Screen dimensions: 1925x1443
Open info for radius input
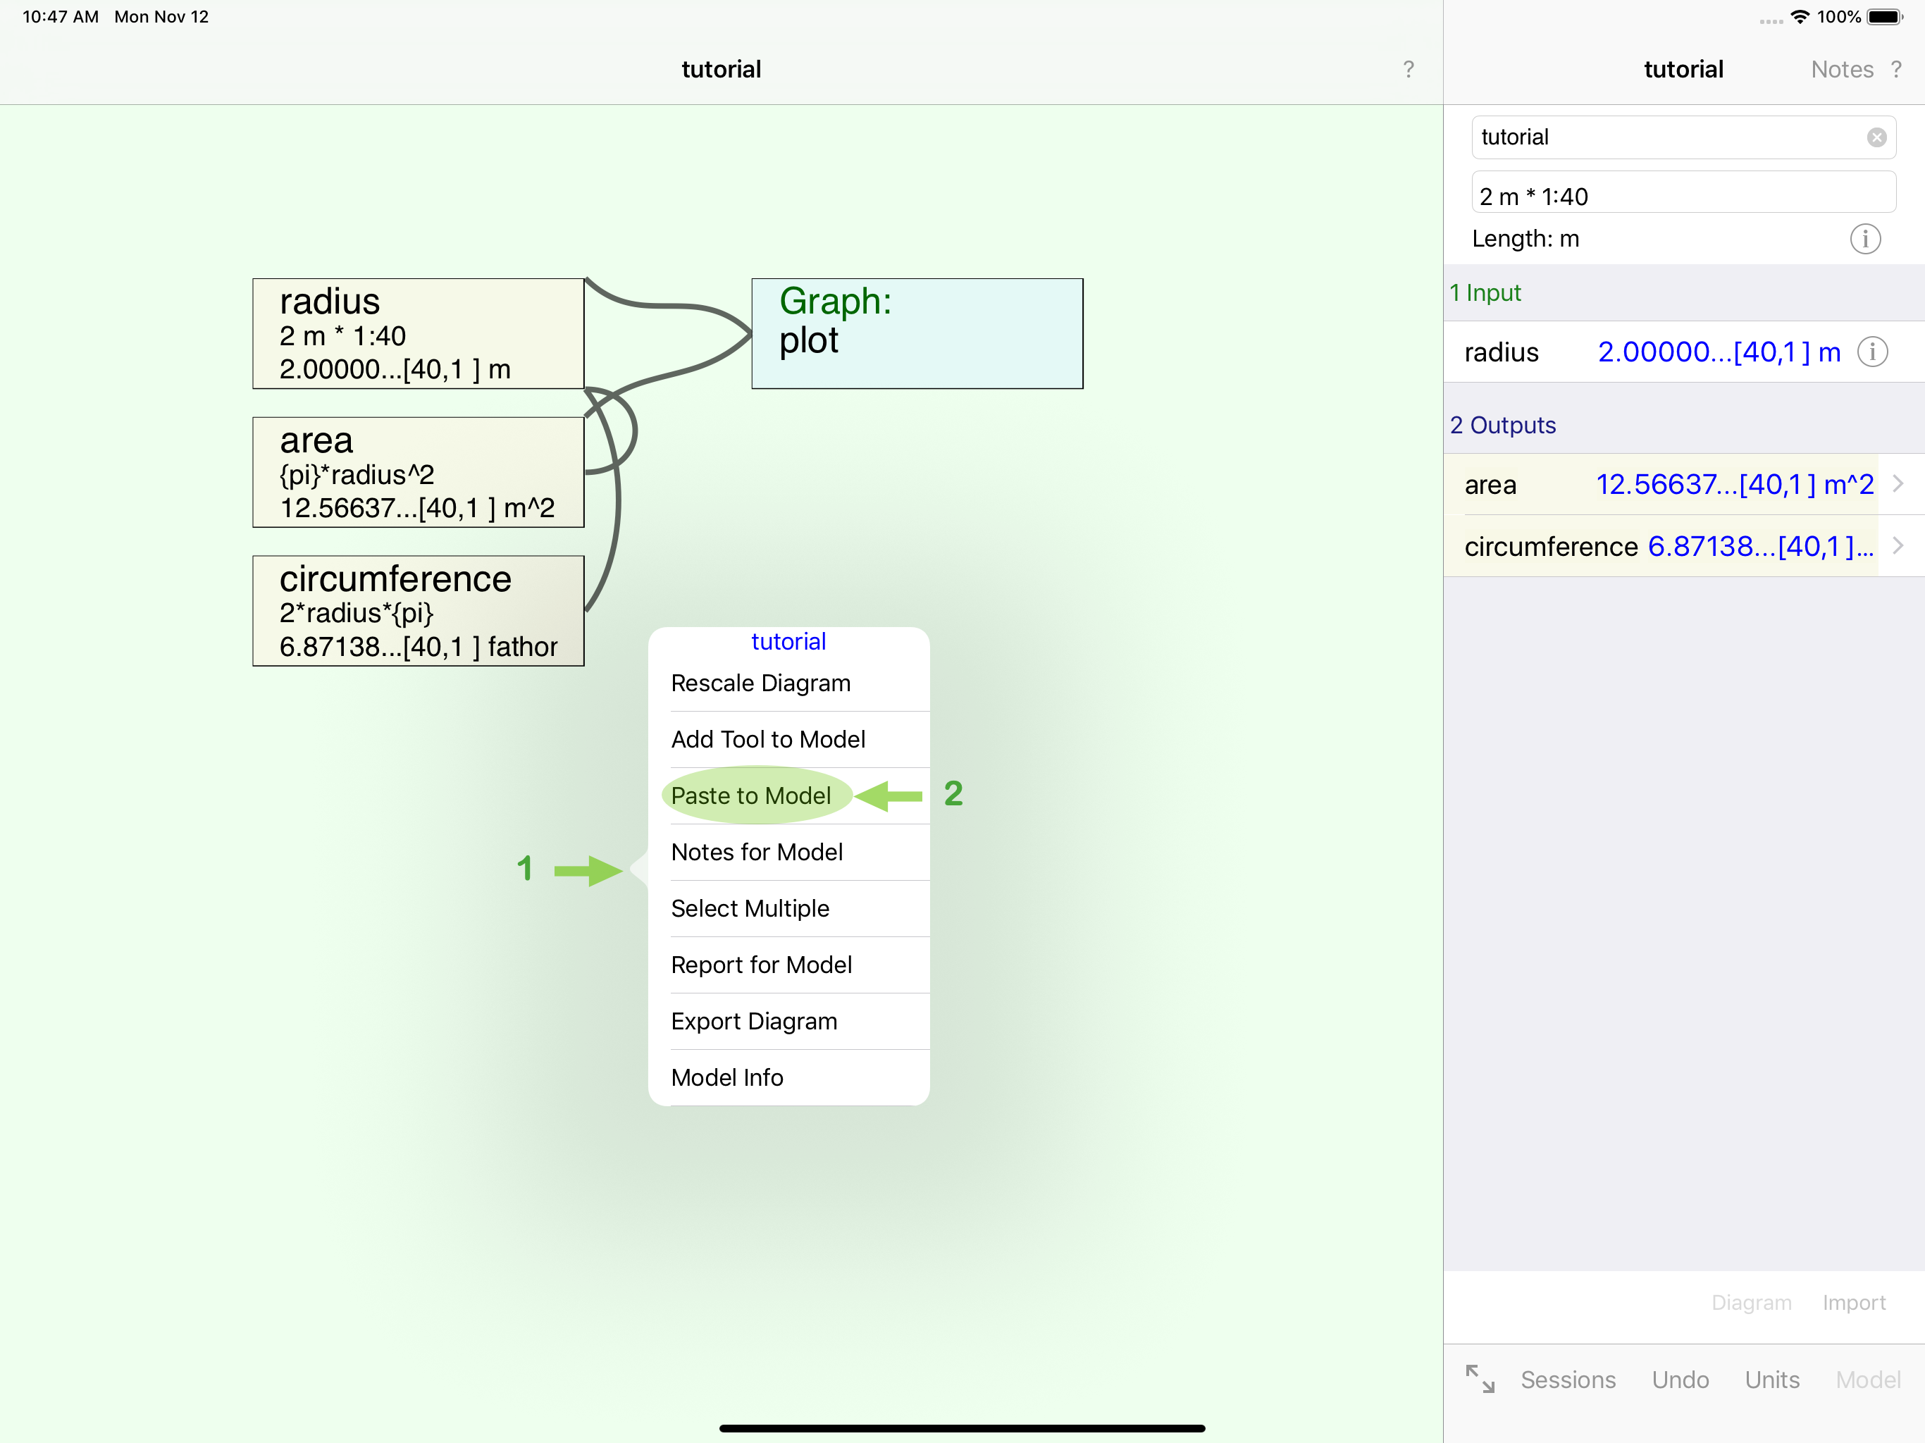pyautogui.click(x=1872, y=352)
